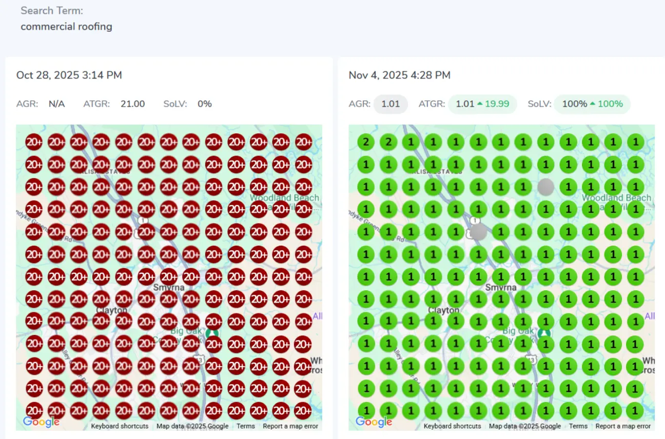This screenshot has height=439, width=665.
Task: Click the SoLV 100% badge
Action: [592, 104]
